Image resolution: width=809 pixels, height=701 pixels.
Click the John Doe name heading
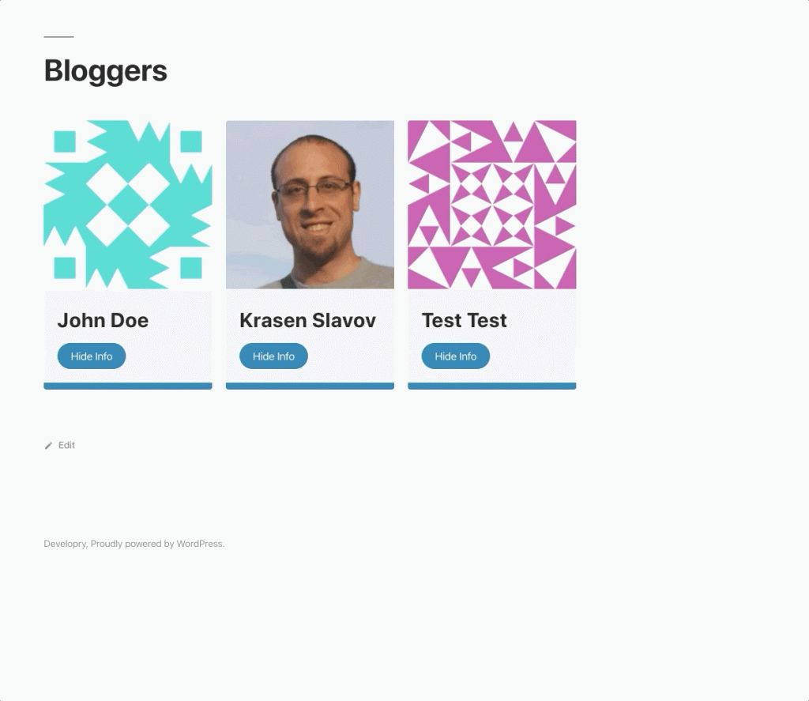coord(103,321)
